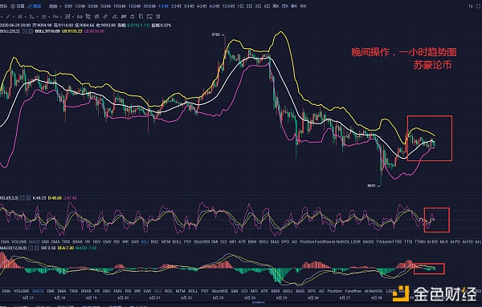This screenshot has height=307, width=482.
Task: Switch to 年K timeframe
Action: pos(303,6)
